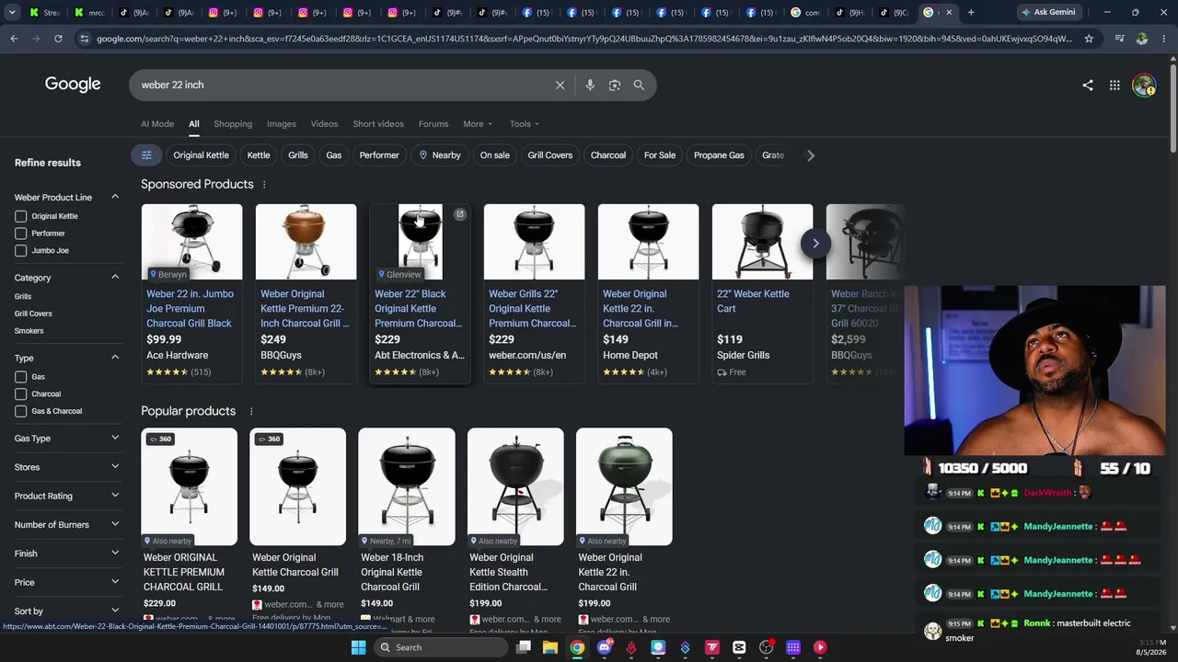Submit the search with the magnifier icon
The height and width of the screenshot is (662, 1178).
click(x=639, y=85)
